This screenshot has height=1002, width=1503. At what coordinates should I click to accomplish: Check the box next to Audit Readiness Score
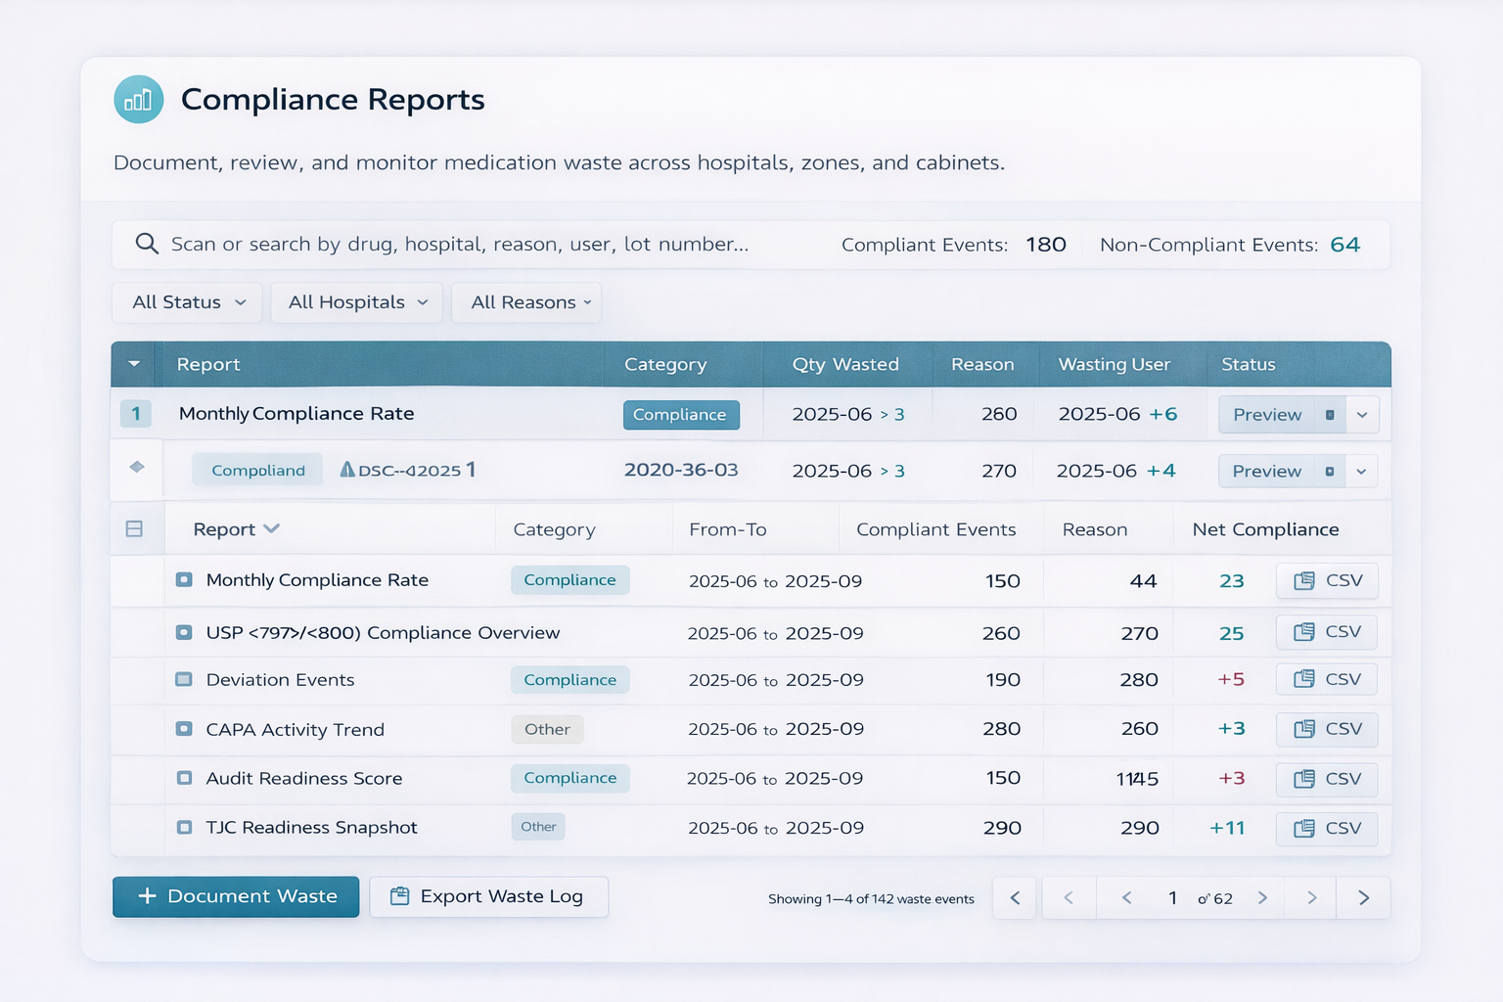click(x=183, y=778)
